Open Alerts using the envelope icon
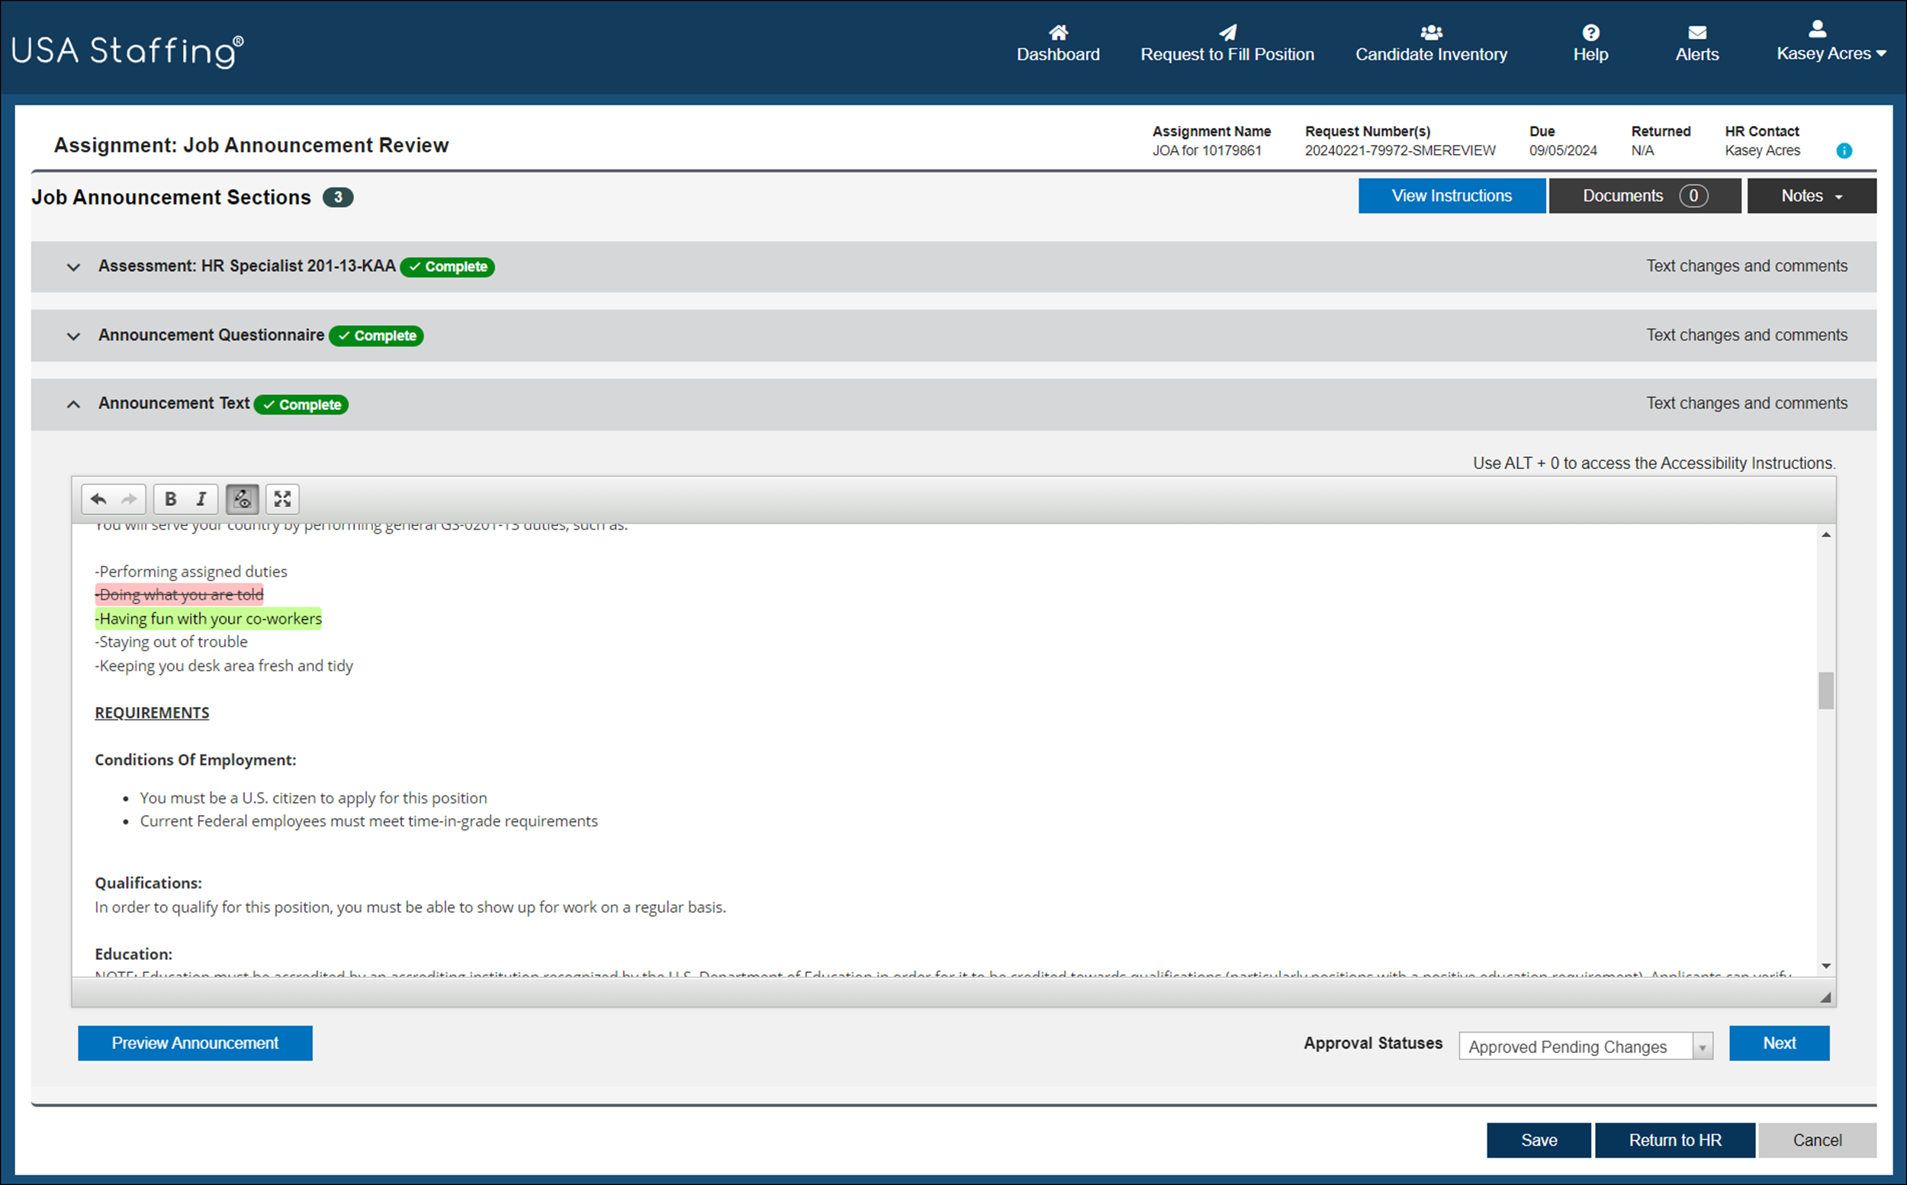Image resolution: width=1907 pixels, height=1185 pixels. (1697, 32)
